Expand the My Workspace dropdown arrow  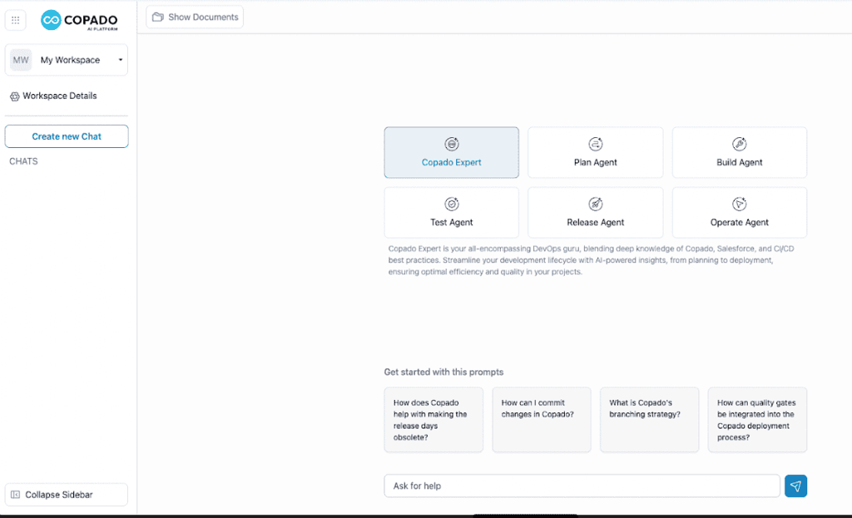[120, 60]
